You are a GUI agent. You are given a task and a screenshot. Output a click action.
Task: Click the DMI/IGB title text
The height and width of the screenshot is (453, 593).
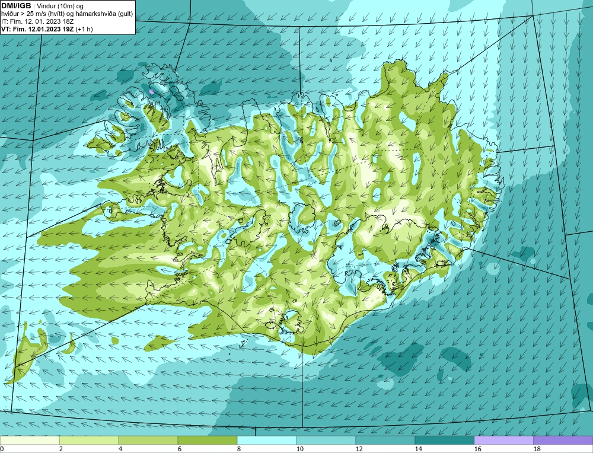[x=16, y=6]
